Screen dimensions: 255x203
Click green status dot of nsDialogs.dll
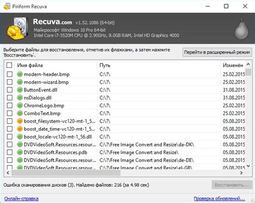point(19,97)
